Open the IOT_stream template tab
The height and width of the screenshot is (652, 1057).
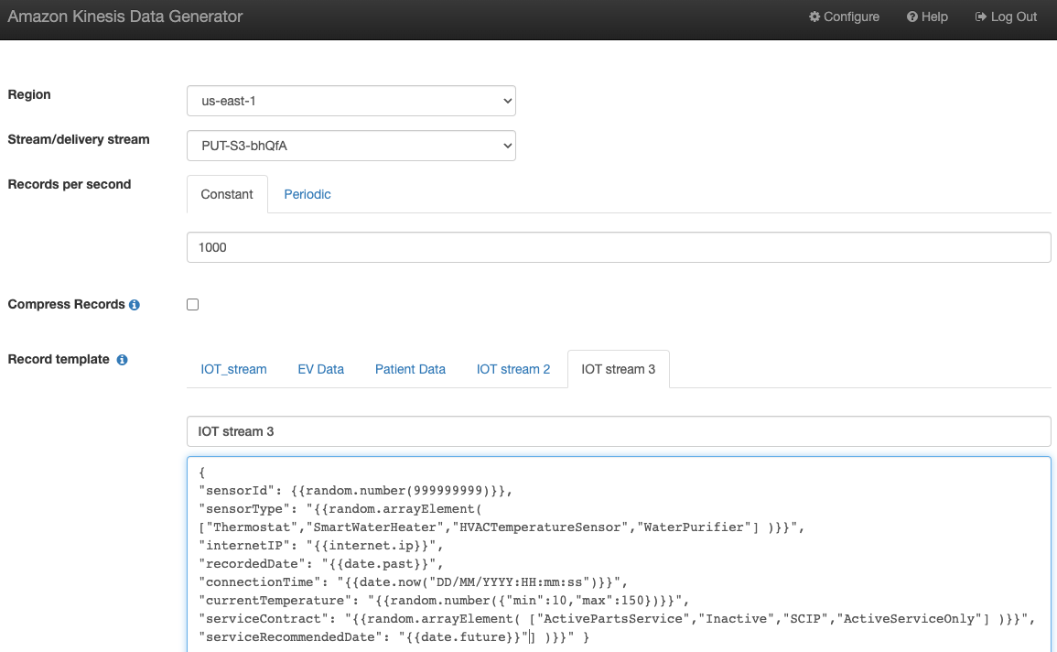tap(233, 369)
